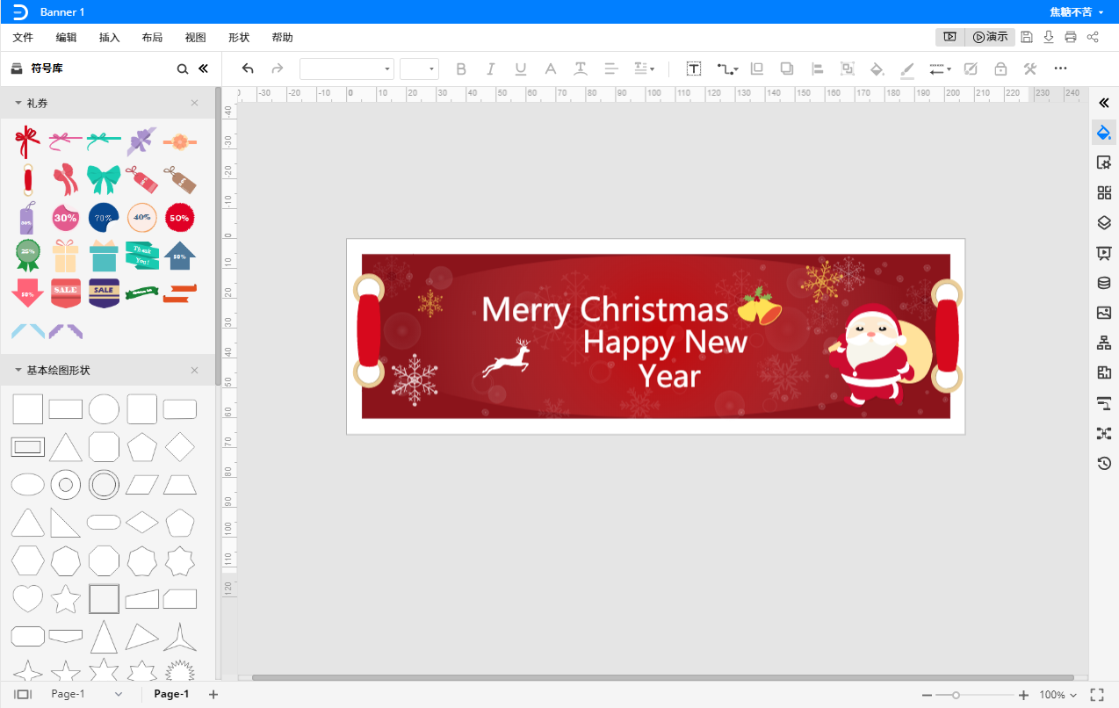Click the zoom slider handle

[x=956, y=695]
